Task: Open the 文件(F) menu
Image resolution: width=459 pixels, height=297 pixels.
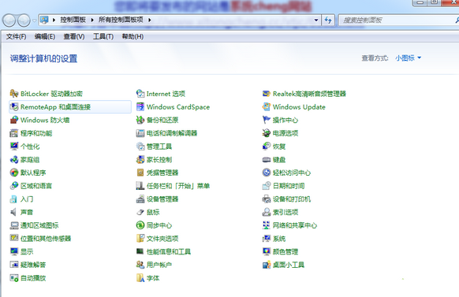Action: (16, 36)
